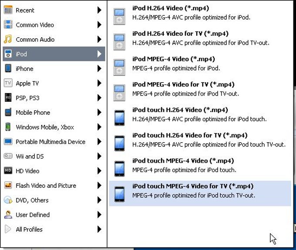Expand the Flash Video and Picture arrow
The width and height of the screenshot is (296, 250).
point(99,185)
